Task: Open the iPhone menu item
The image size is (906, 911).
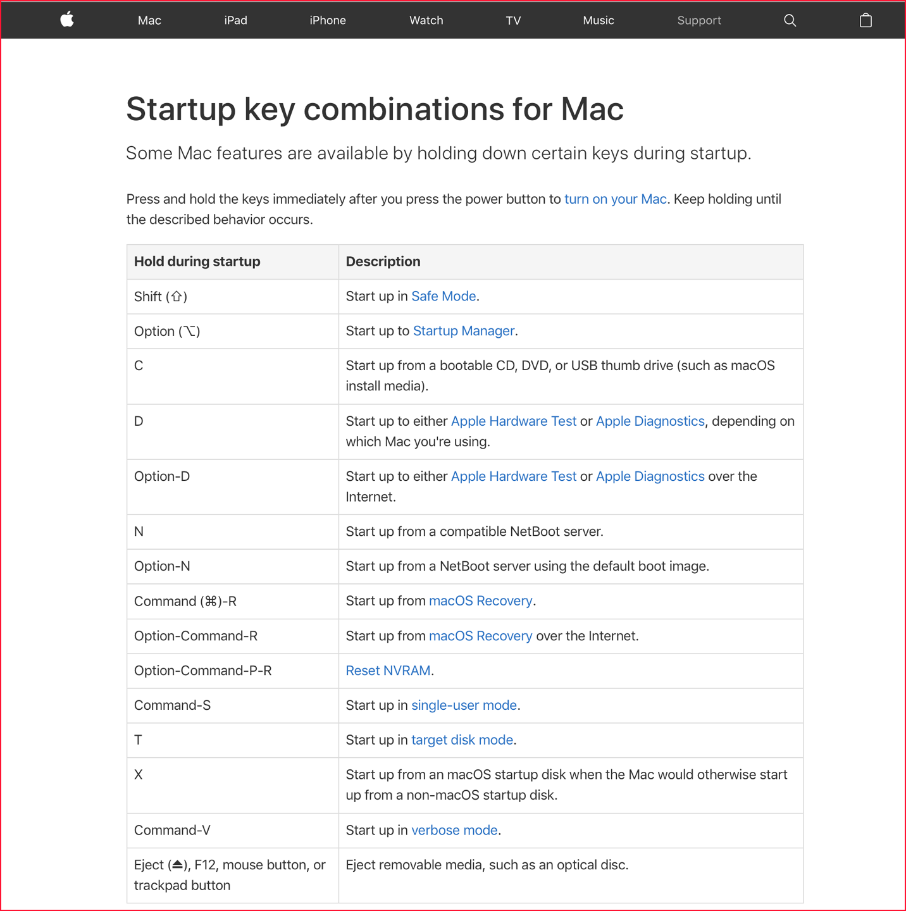Action: tap(328, 20)
